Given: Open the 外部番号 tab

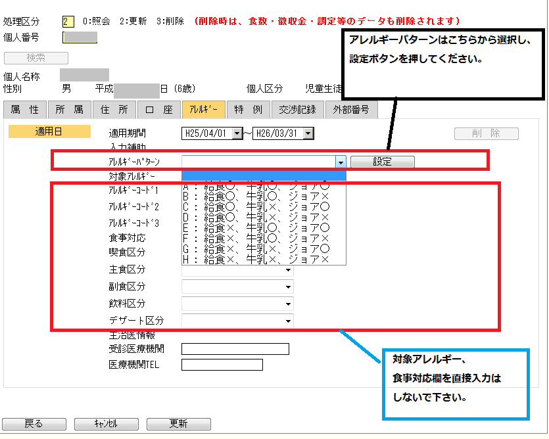Looking at the screenshot, I should pos(350,110).
